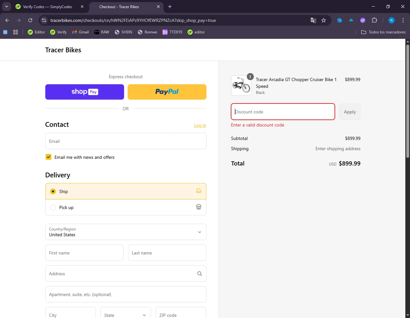The image size is (410, 318).
Task: Bookmark this page with the star
Action: (x=324, y=20)
